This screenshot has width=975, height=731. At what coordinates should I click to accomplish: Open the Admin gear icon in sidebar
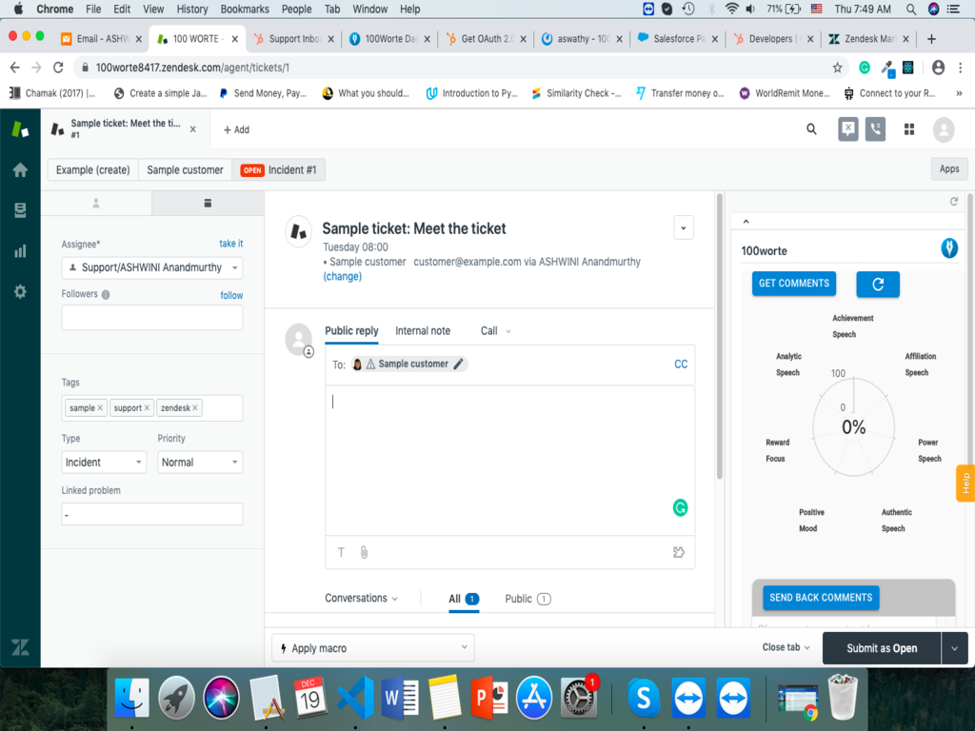(x=20, y=292)
